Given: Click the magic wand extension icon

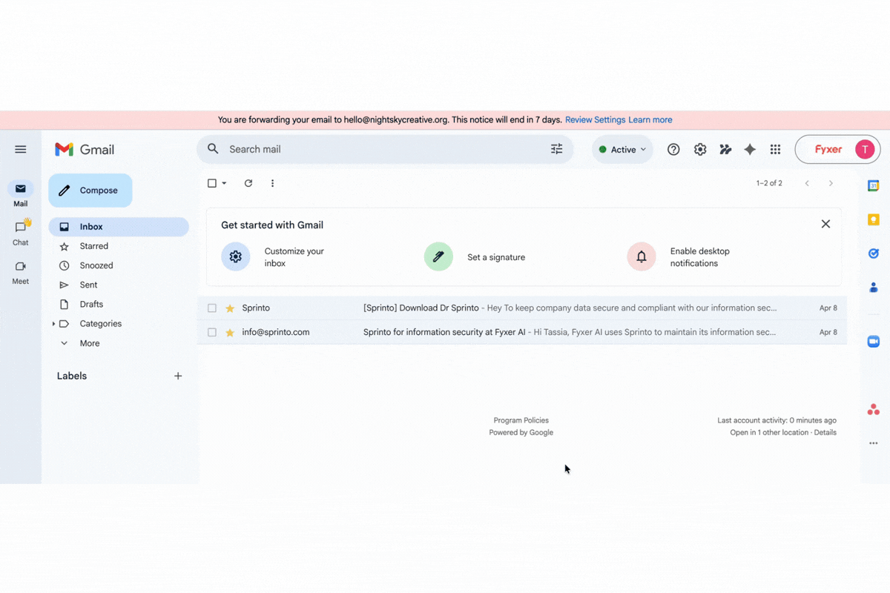Looking at the screenshot, I should pos(725,150).
